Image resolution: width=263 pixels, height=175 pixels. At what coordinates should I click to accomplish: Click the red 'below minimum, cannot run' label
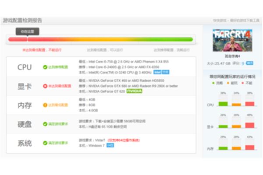pos(42,50)
